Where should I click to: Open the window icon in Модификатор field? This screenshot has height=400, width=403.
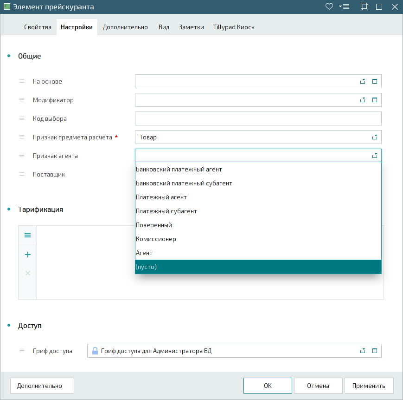[x=375, y=100]
